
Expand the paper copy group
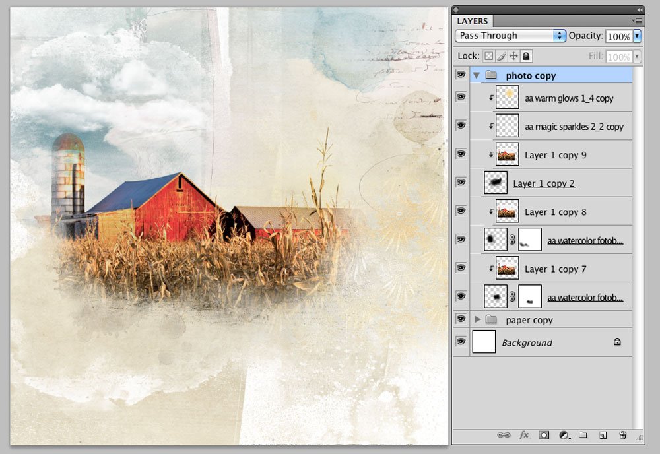click(x=477, y=319)
